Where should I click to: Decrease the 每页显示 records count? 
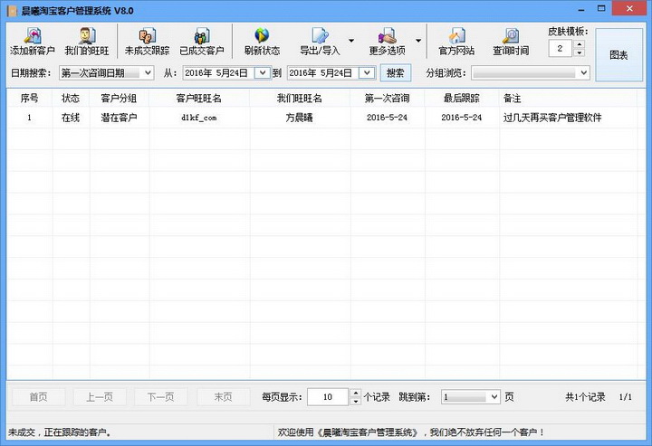356,401
